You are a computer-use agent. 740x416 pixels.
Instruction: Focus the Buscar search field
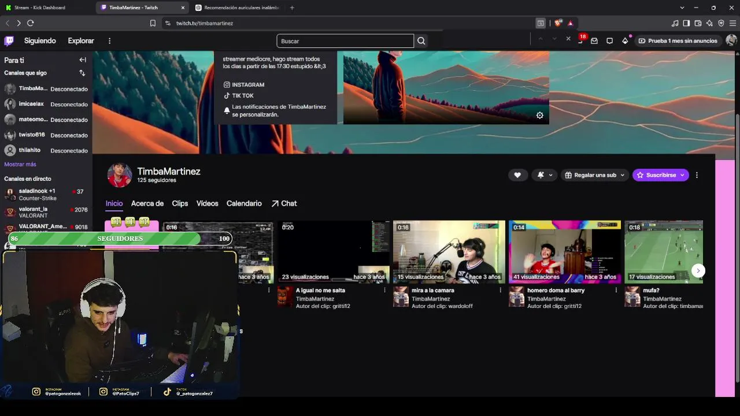pyautogui.click(x=346, y=41)
